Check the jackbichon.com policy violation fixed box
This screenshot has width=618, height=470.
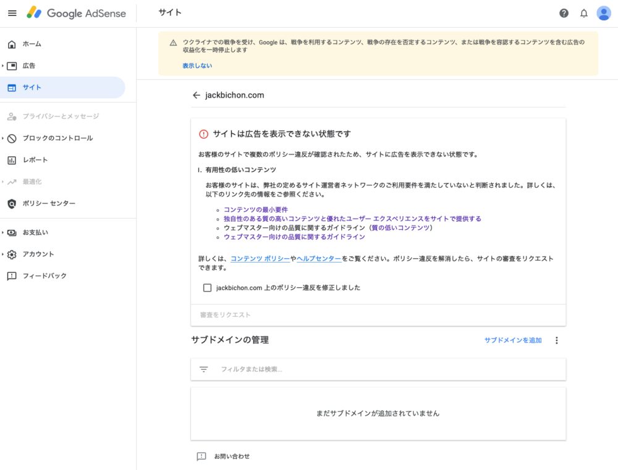(207, 288)
